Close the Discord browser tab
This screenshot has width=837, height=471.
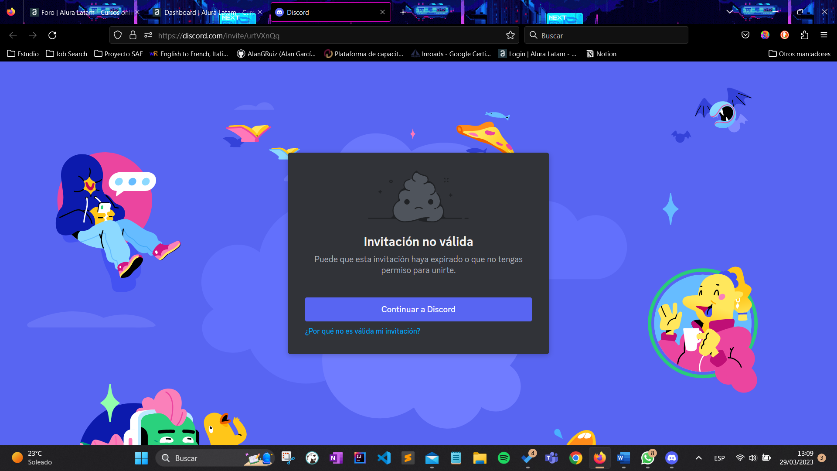pyautogui.click(x=382, y=12)
